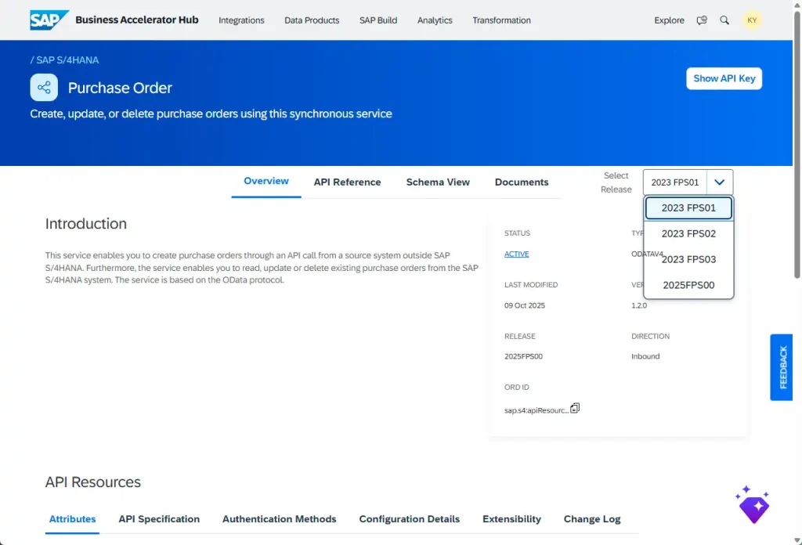Click the SAP logo
This screenshot has height=545, width=802.
(49, 20)
